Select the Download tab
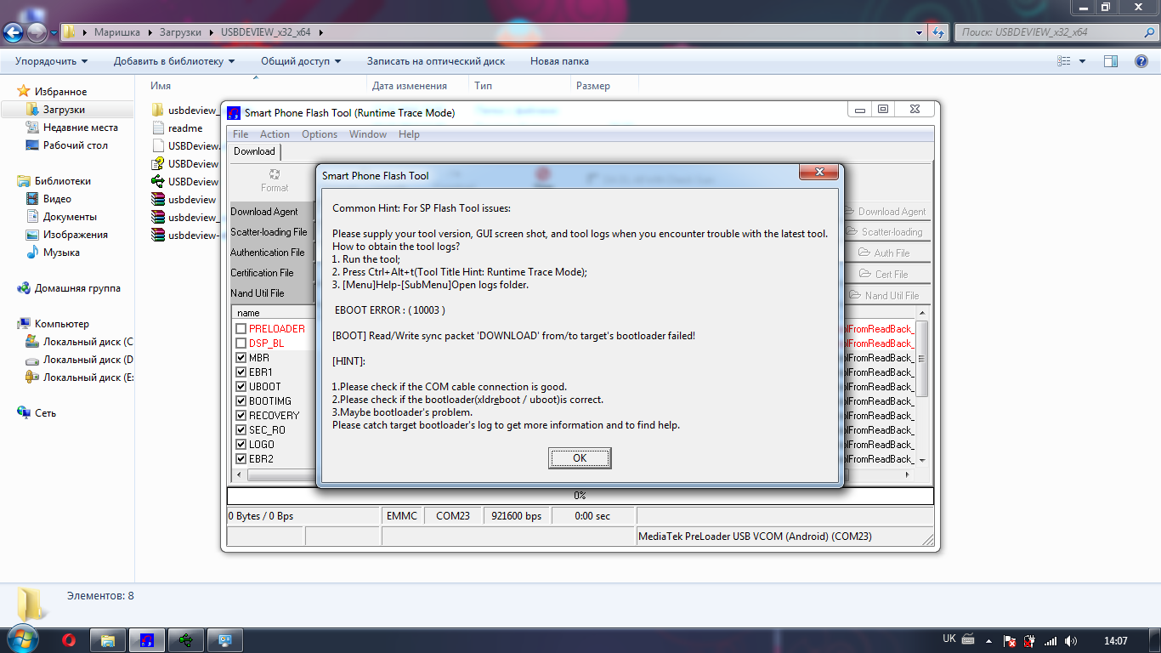The height and width of the screenshot is (653, 1161). coord(254,151)
